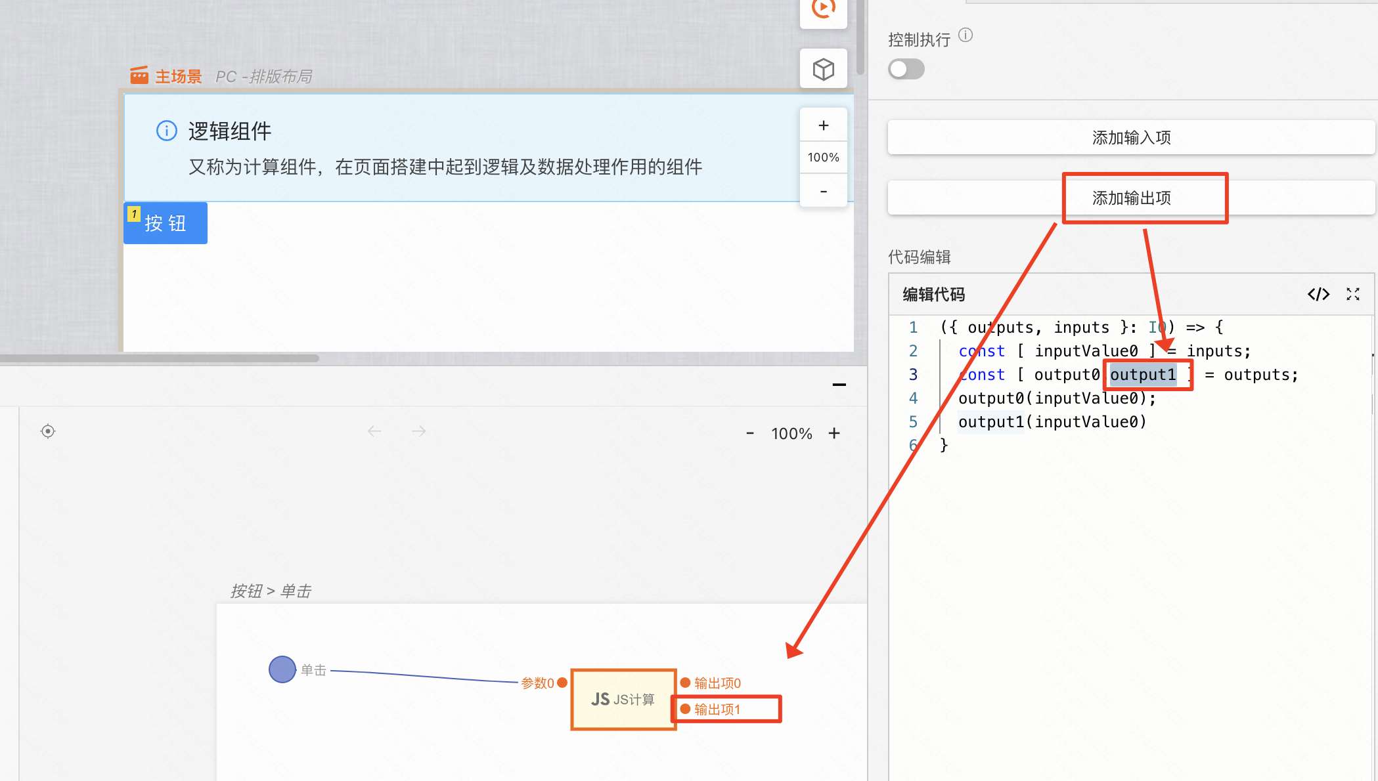Image resolution: width=1378 pixels, height=781 pixels.
Task: Click the info icon next to 控制执行
Action: click(965, 35)
